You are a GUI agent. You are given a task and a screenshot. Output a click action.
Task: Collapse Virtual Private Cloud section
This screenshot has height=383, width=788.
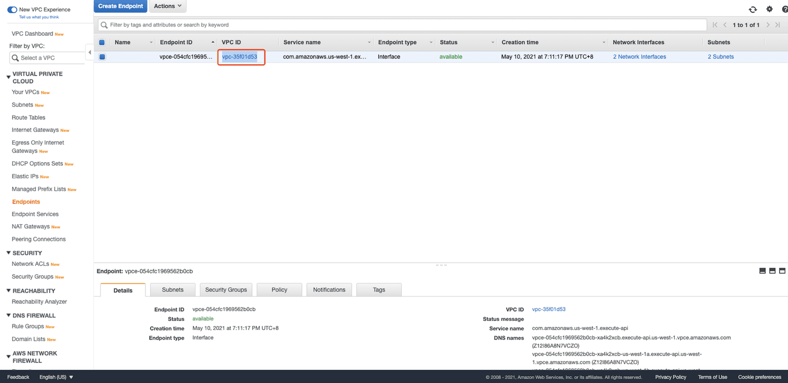(x=8, y=77)
